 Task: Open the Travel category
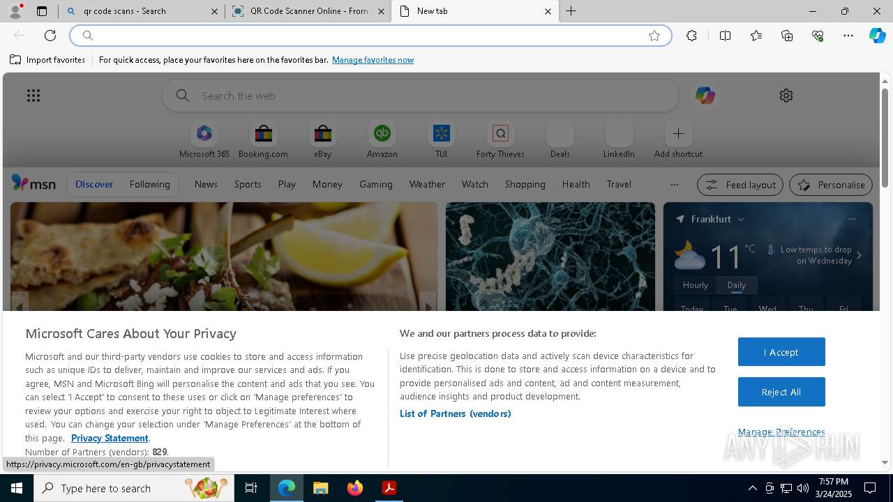619,184
